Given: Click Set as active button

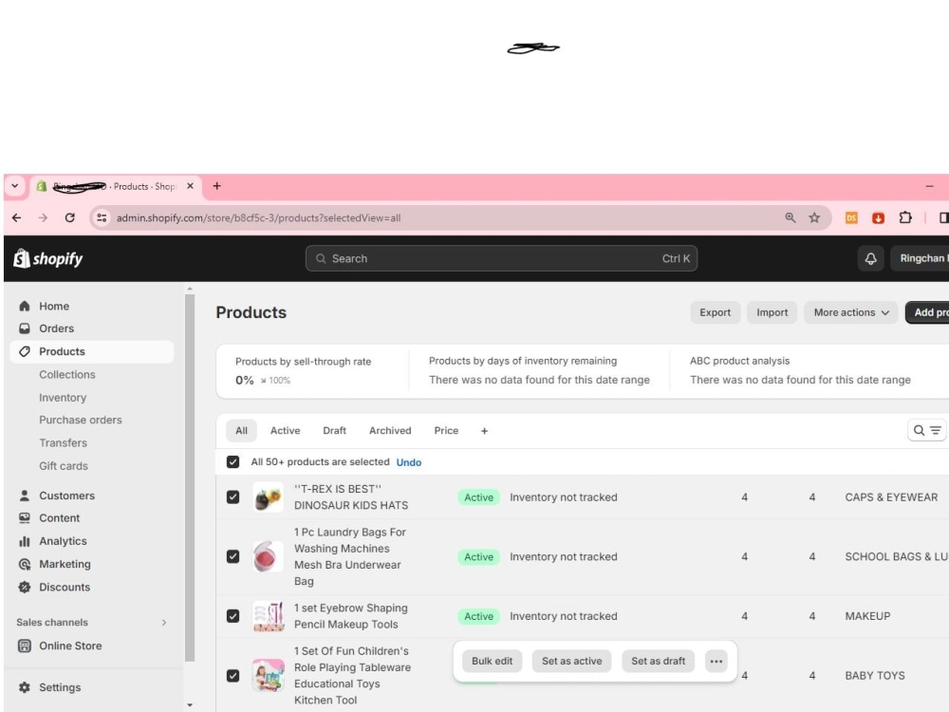Looking at the screenshot, I should [x=572, y=661].
